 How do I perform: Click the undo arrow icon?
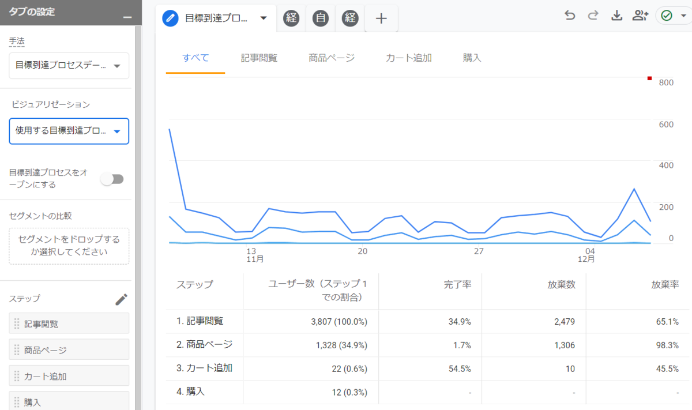570,16
